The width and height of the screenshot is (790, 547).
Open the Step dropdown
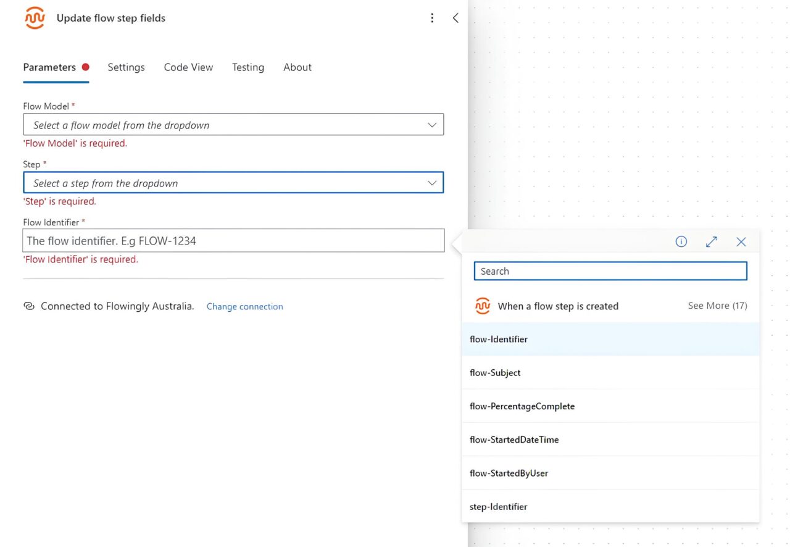point(233,183)
